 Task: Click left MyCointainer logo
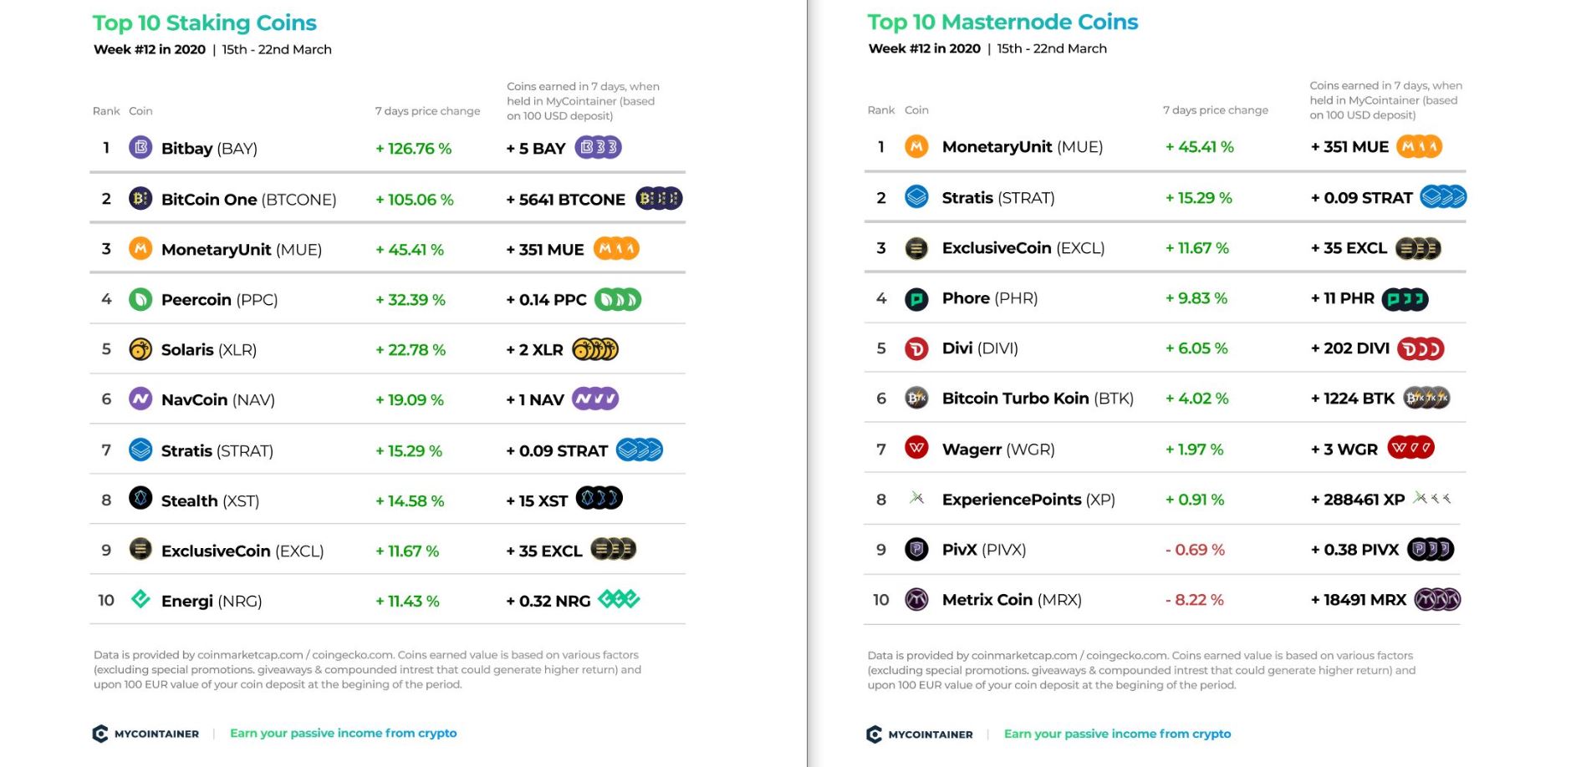point(145,734)
